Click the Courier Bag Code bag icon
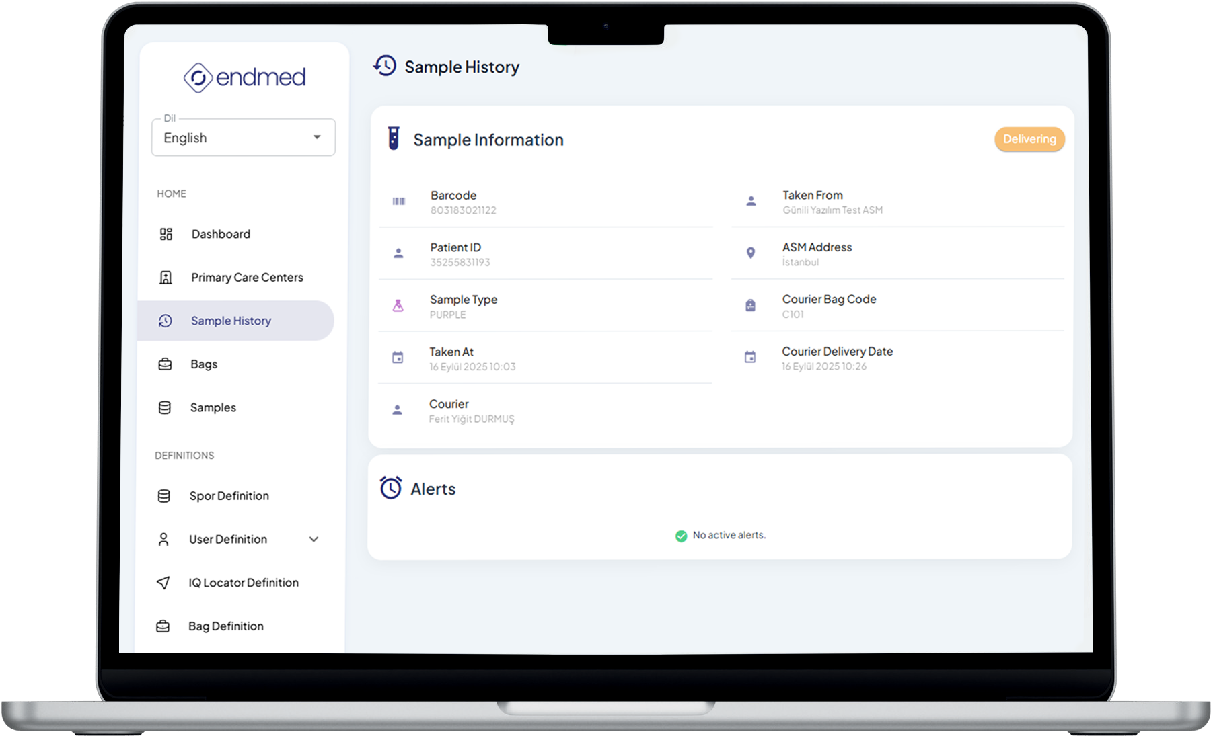This screenshot has height=736, width=1211. [750, 306]
